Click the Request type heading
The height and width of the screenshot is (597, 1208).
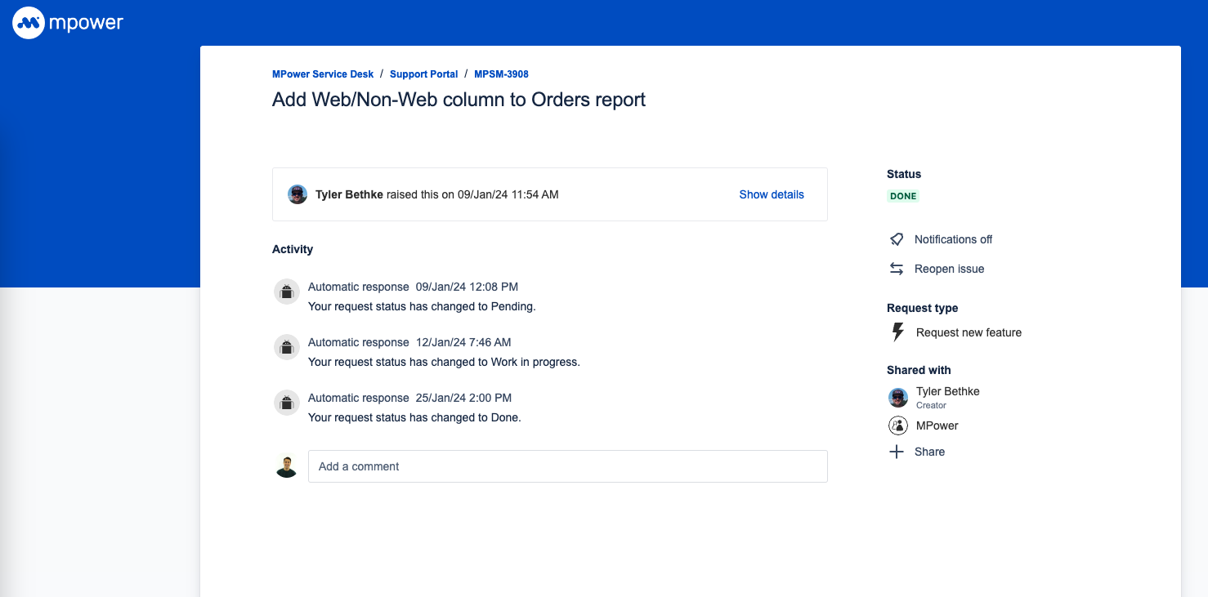click(x=922, y=308)
